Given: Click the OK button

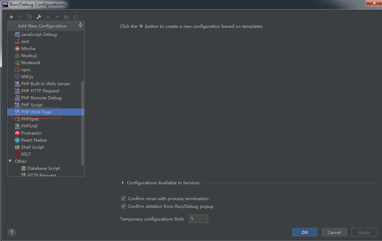Looking at the screenshot, I should 305,232.
